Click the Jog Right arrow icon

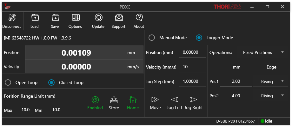click(194, 100)
